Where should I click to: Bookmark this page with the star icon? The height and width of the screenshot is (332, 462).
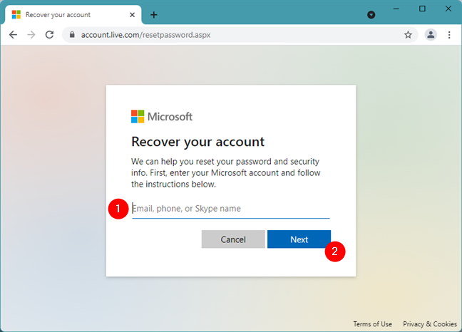(408, 35)
